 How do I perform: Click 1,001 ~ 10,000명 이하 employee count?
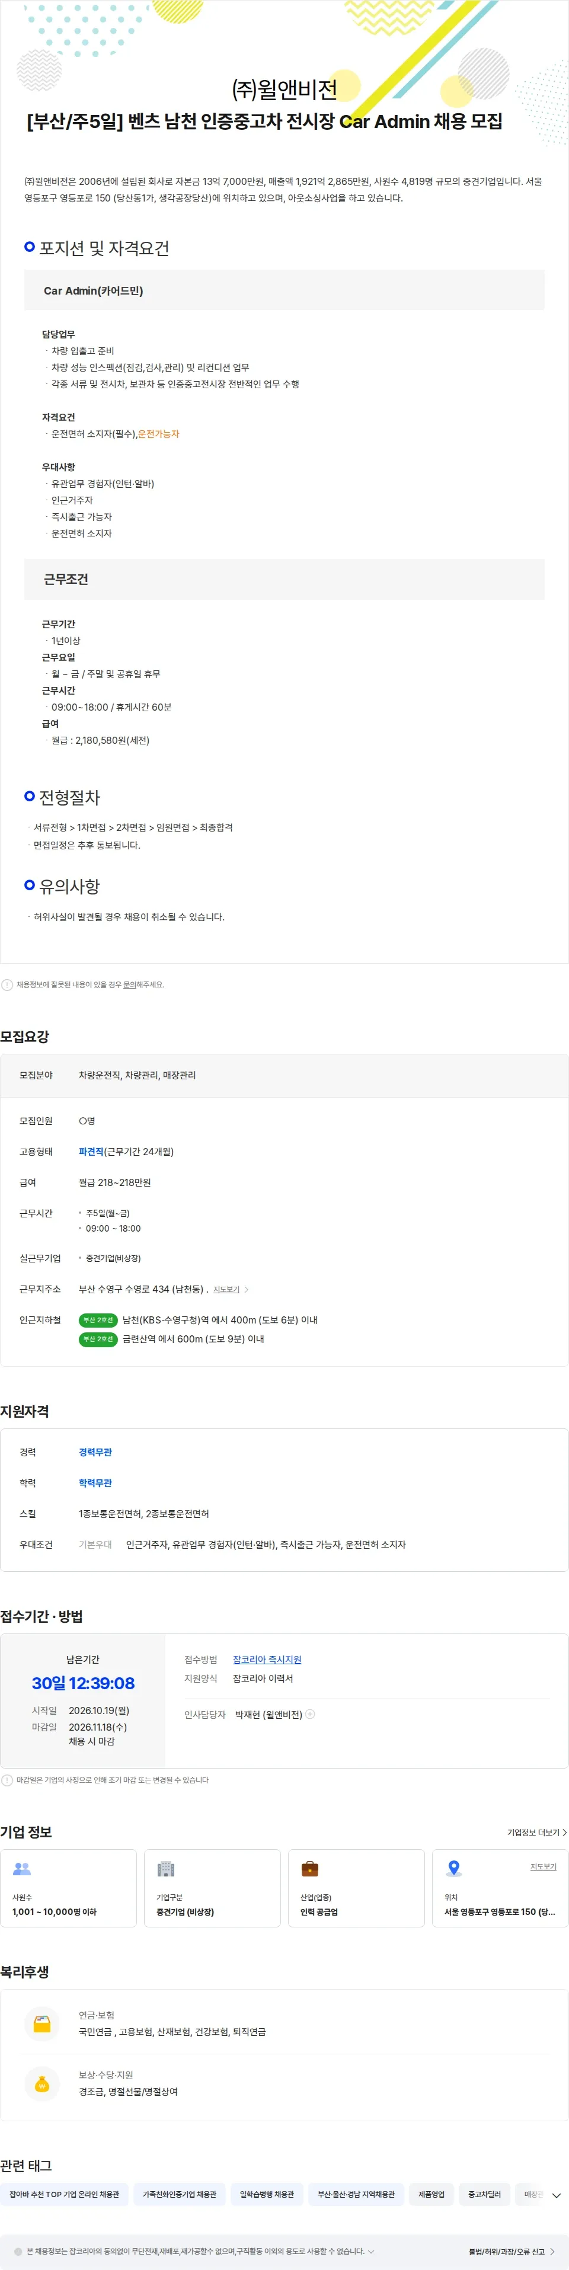[x=55, y=1912]
